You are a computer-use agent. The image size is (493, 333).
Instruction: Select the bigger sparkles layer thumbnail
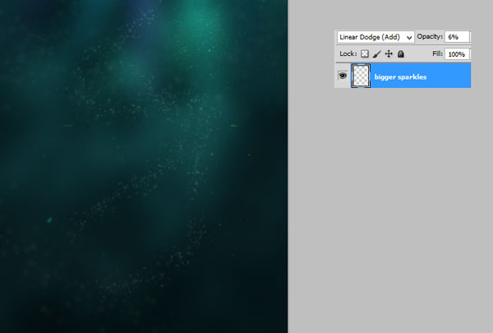(x=361, y=76)
